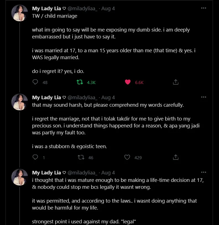The width and height of the screenshot is (219, 225).
Task: Share the first tweet
Action: [x=176, y=82]
